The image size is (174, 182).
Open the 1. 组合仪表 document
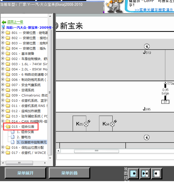point(25,132)
